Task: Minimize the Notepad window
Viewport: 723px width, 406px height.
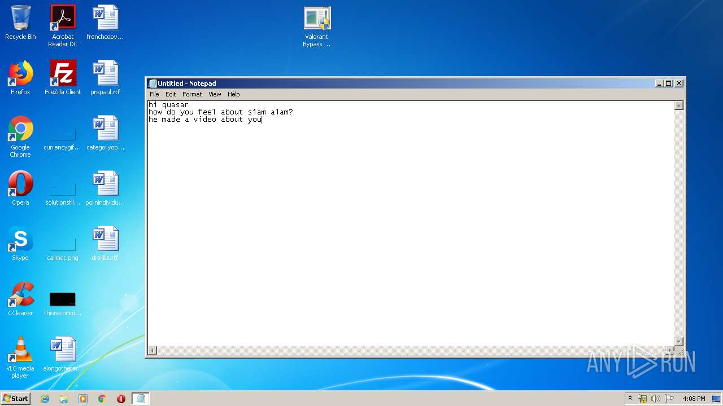Action: [x=659, y=83]
